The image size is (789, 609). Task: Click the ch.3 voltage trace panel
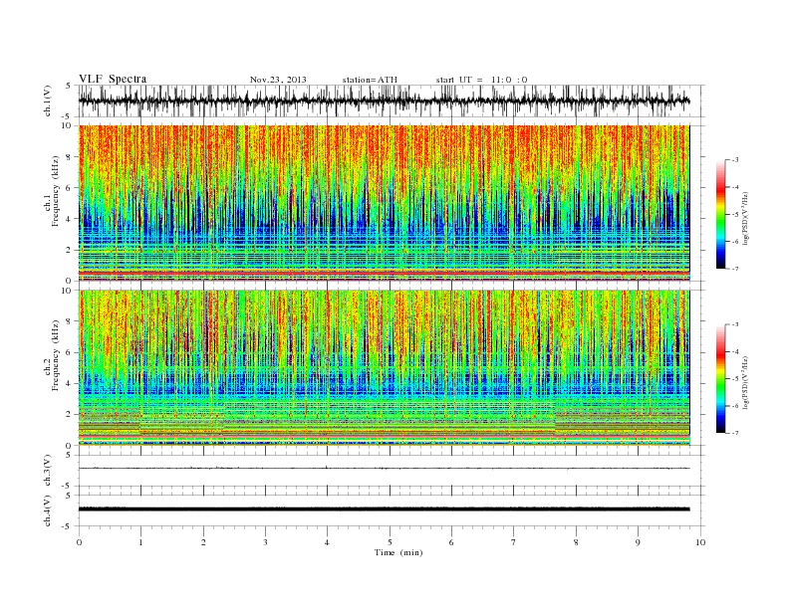click(x=392, y=471)
